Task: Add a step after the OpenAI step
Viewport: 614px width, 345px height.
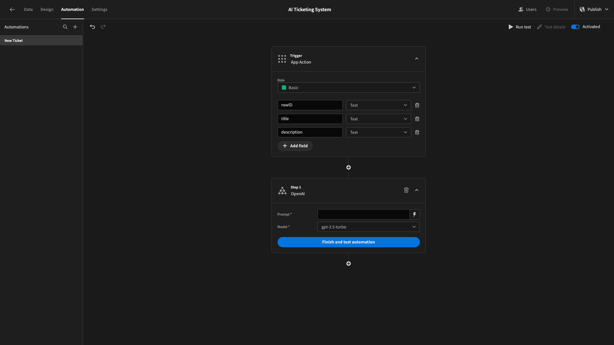Action: 349,264
